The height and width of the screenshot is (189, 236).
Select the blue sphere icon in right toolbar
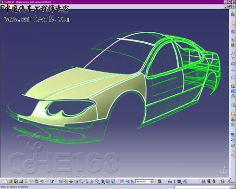point(233,91)
